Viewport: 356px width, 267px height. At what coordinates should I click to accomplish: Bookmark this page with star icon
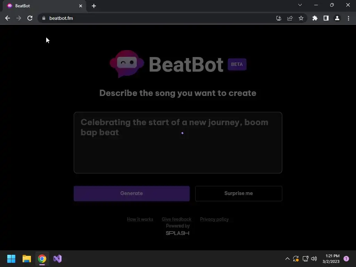[301, 18]
